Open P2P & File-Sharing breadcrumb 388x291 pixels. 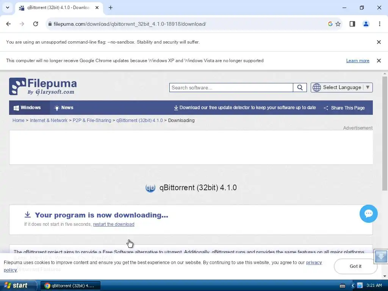click(92, 120)
